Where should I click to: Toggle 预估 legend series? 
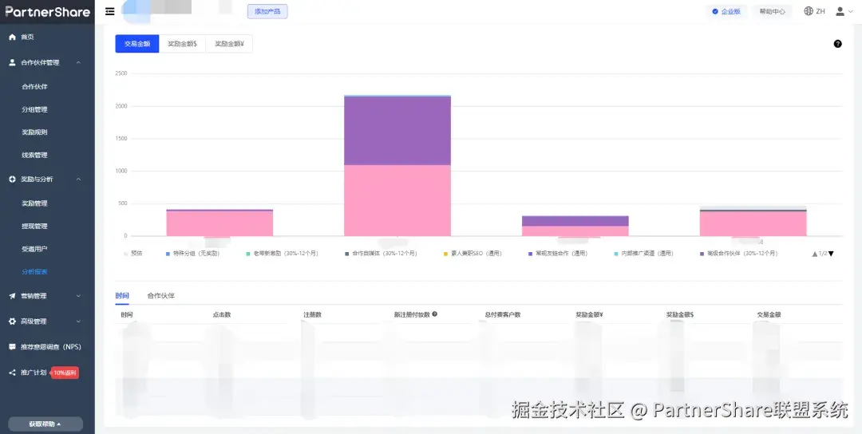click(133, 254)
